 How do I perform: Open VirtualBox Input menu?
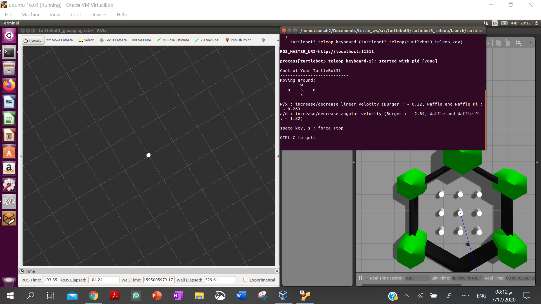pyautogui.click(x=75, y=15)
